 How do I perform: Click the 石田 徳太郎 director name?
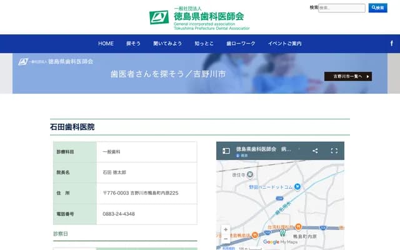point(114,172)
